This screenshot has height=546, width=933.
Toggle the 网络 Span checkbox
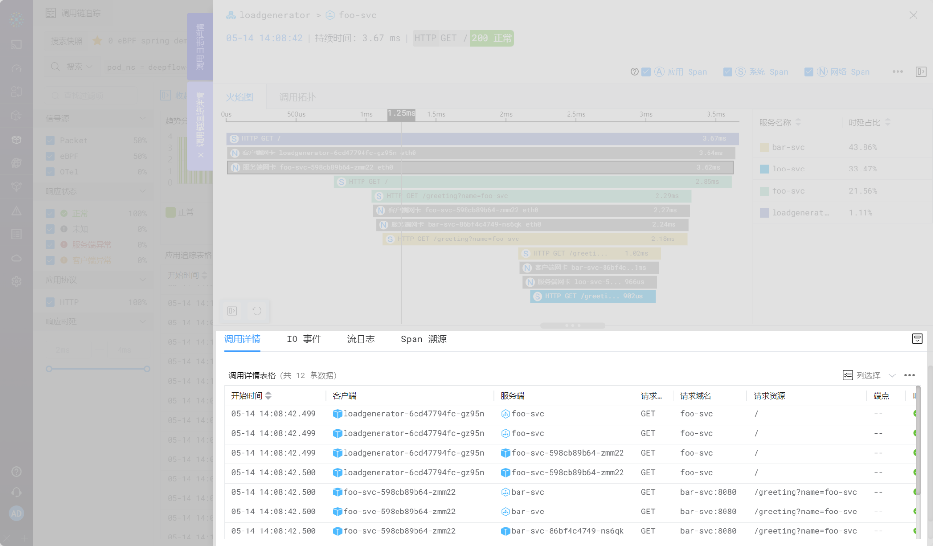(809, 72)
